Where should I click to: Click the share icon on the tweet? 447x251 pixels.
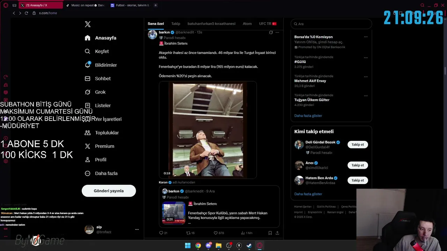tap(277, 233)
